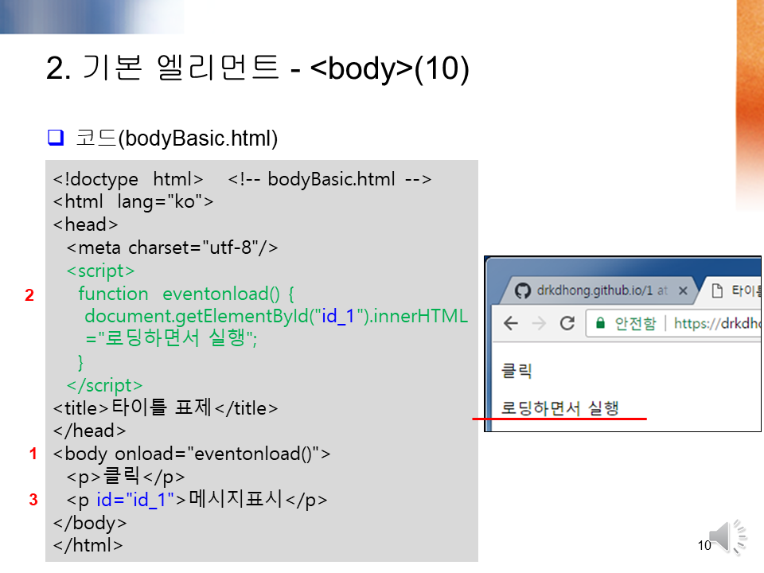Click the closing </script> tag line
Screen dimensions: 764x573
104,385
